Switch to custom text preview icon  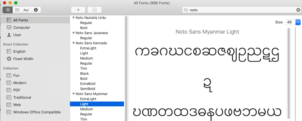[26, 10]
